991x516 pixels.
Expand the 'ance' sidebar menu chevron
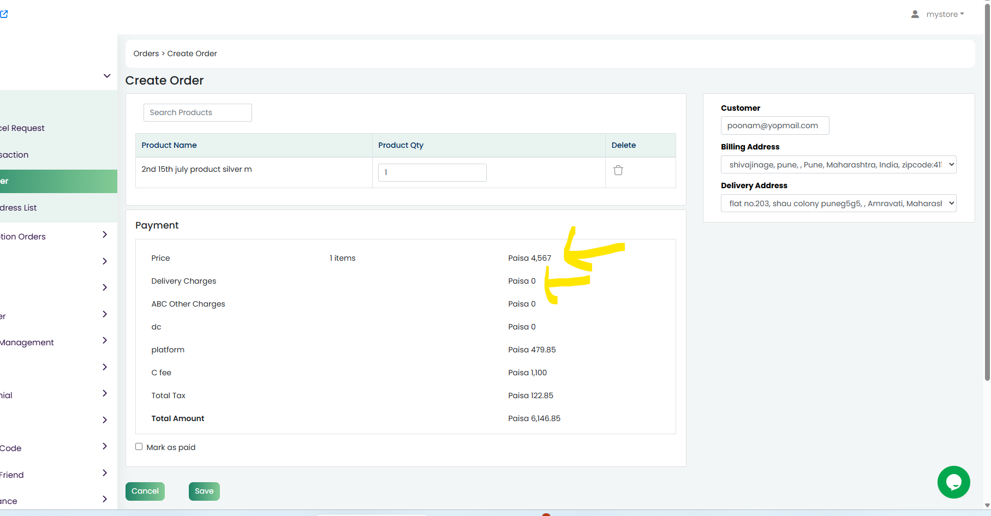point(105,499)
